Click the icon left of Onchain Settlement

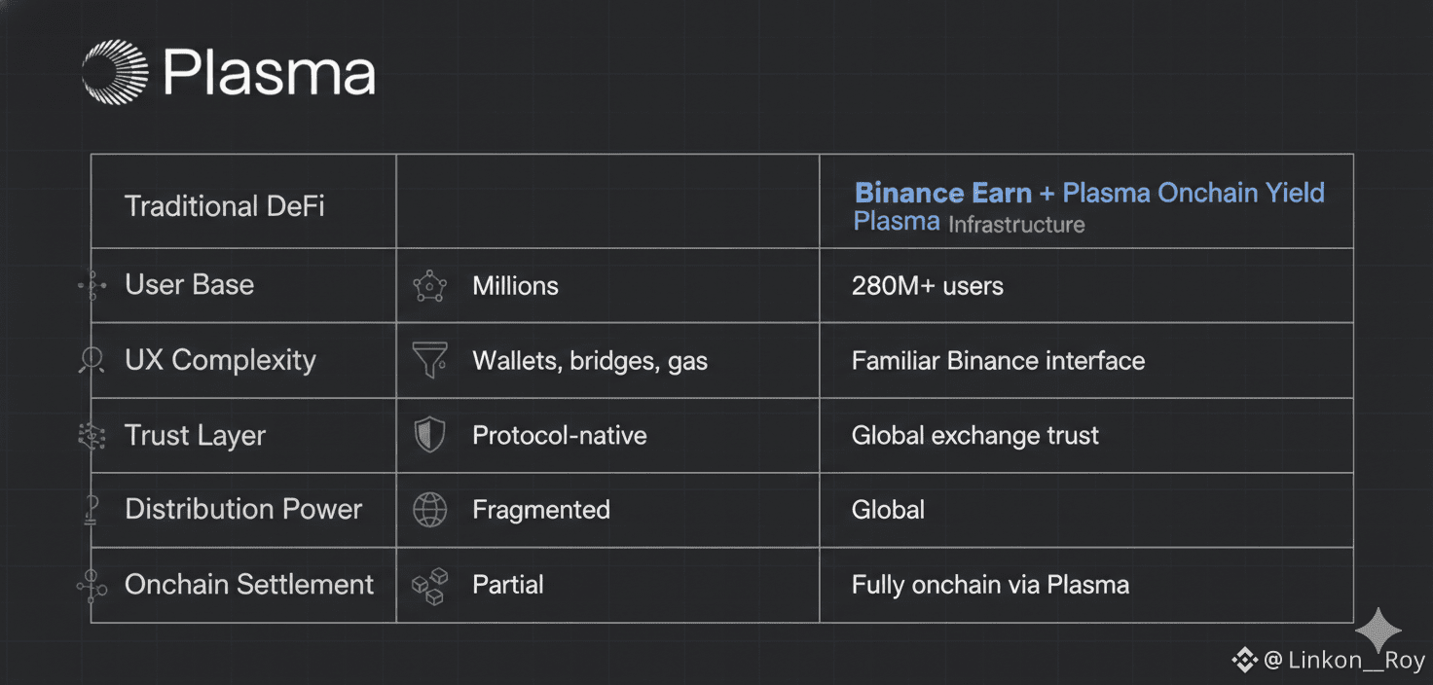92,584
